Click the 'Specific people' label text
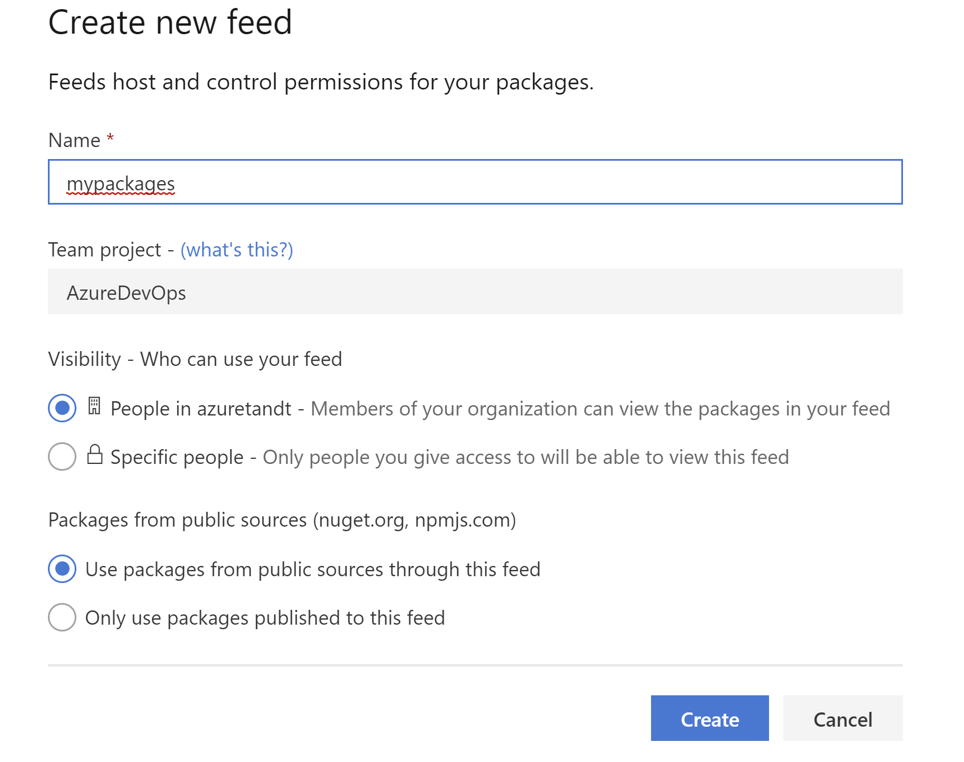 (x=177, y=457)
